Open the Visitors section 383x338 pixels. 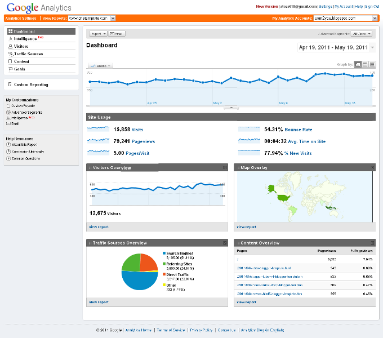click(x=21, y=46)
